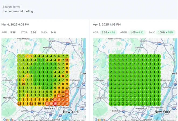Viewport: 178px width, 121px height.
Task: Click the SoLV 24% value on left panel
Action: (53, 32)
